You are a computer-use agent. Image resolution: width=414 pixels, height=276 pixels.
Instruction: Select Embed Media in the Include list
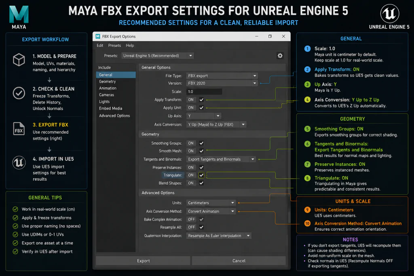coord(116,108)
